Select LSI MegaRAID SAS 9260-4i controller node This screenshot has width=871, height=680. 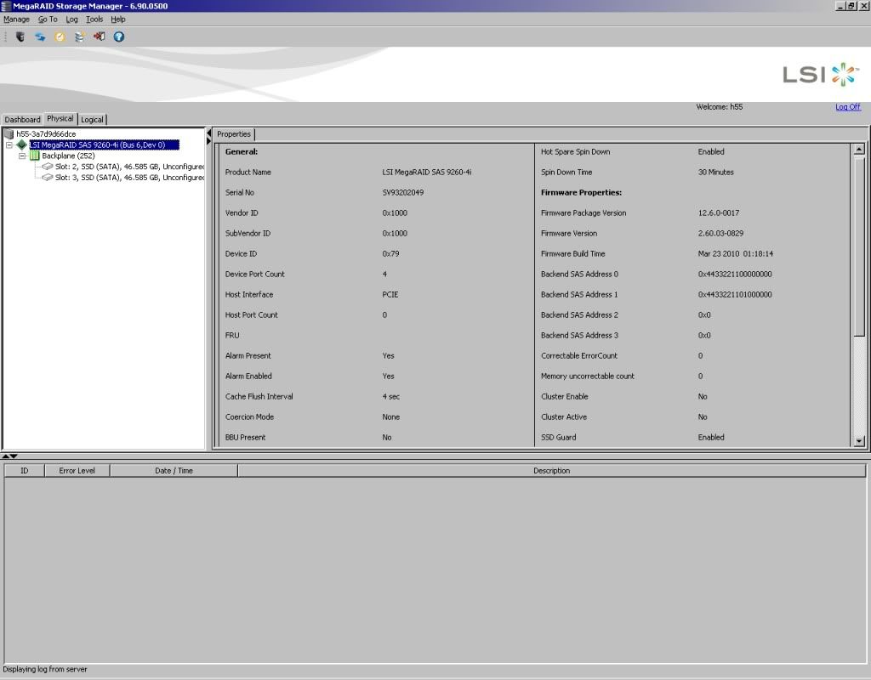tap(105, 144)
